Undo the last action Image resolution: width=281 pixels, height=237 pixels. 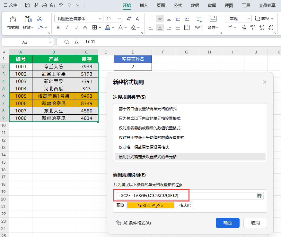pos(61,5)
